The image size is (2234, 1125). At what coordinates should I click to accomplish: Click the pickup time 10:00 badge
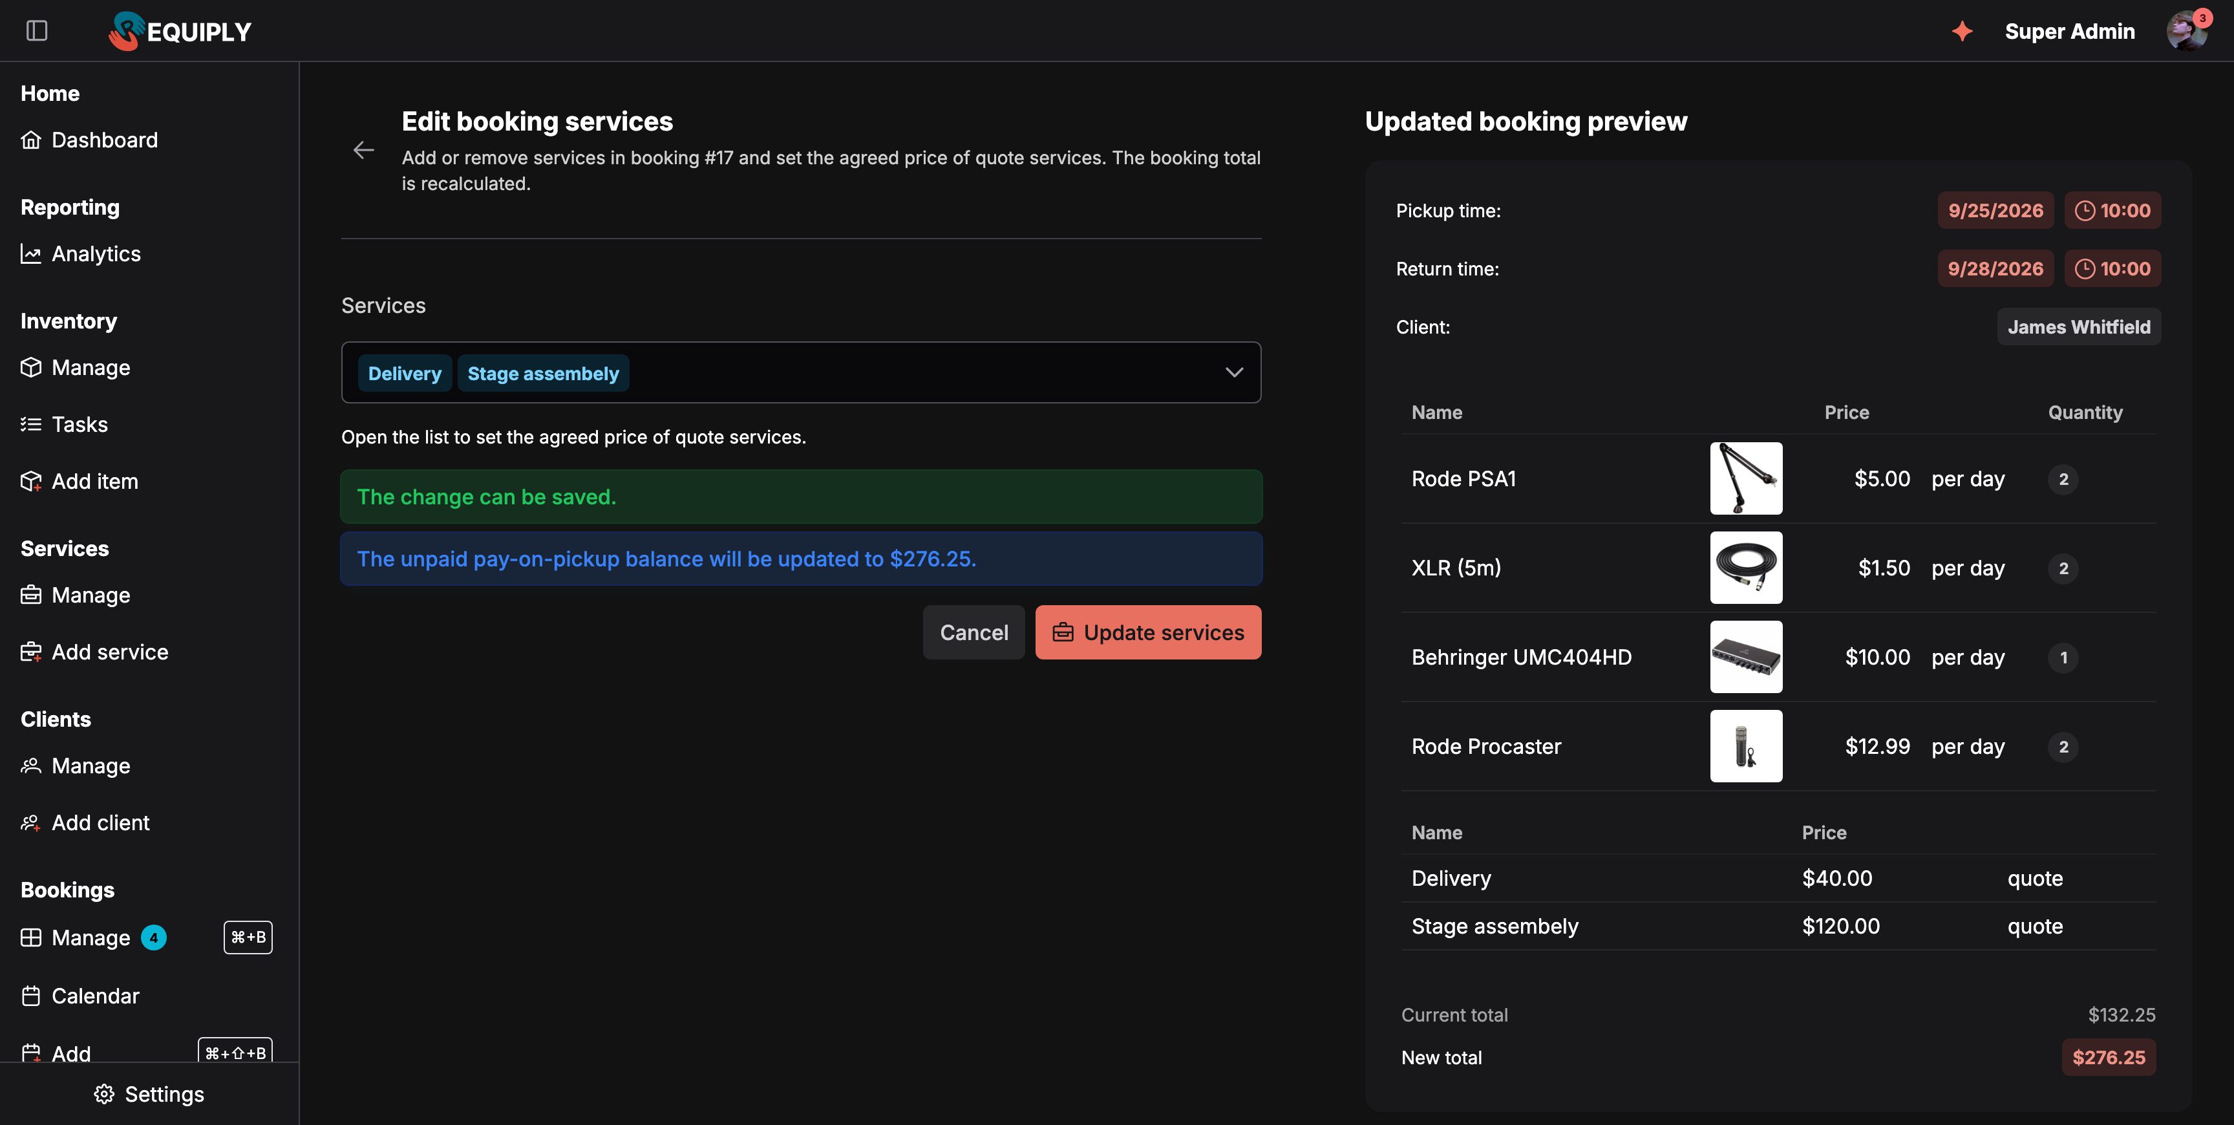(2112, 210)
